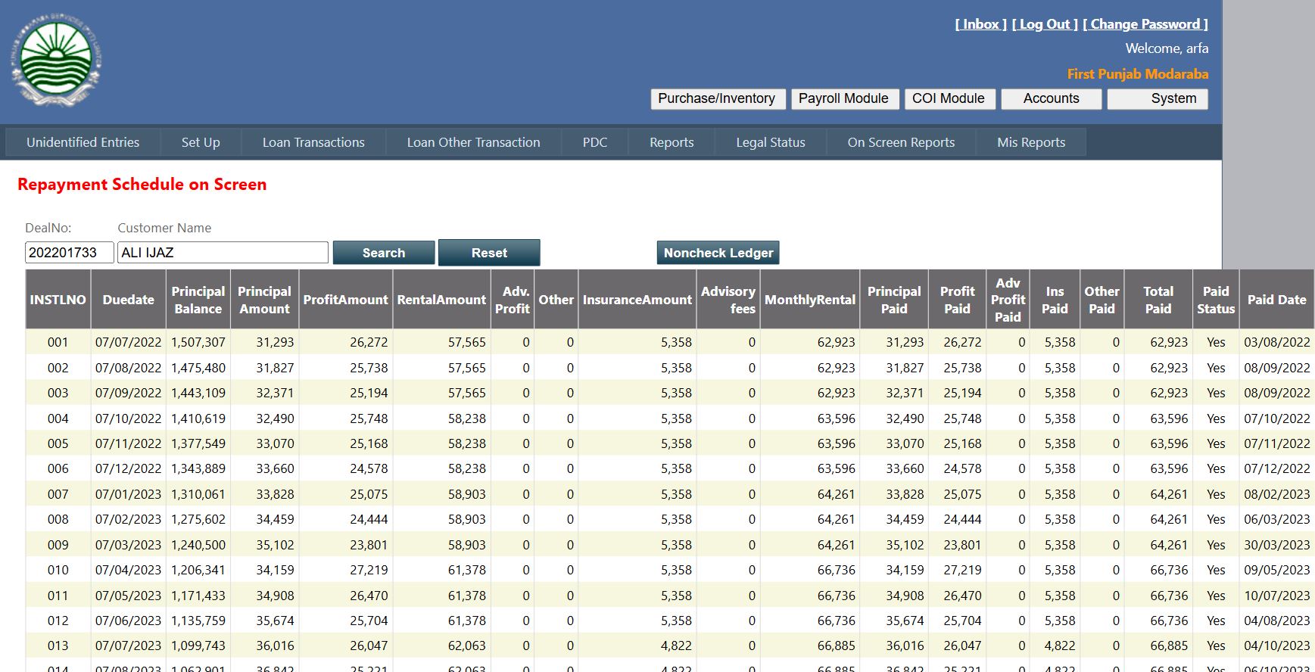Click the Welcome, arfa text
Image resolution: width=1315 pixels, height=672 pixels.
click(x=1167, y=48)
